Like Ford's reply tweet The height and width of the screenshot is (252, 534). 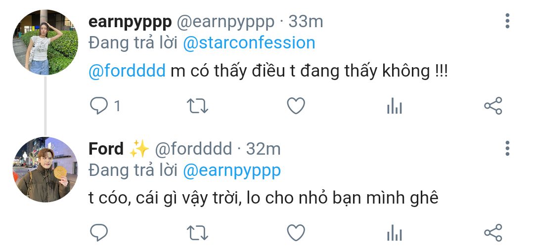click(x=296, y=233)
